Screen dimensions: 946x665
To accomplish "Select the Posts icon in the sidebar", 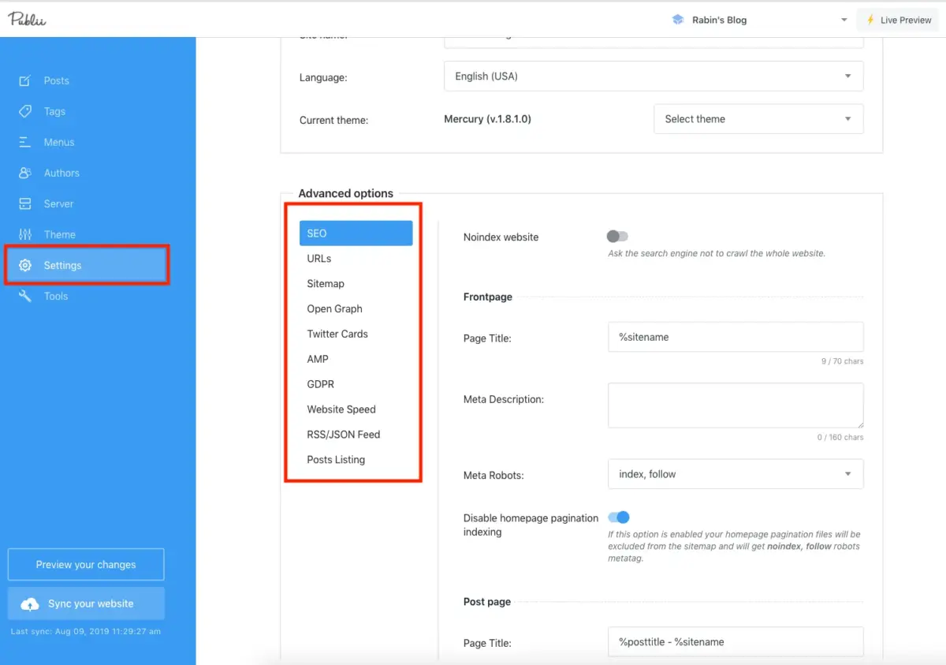I will coord(26,80).
